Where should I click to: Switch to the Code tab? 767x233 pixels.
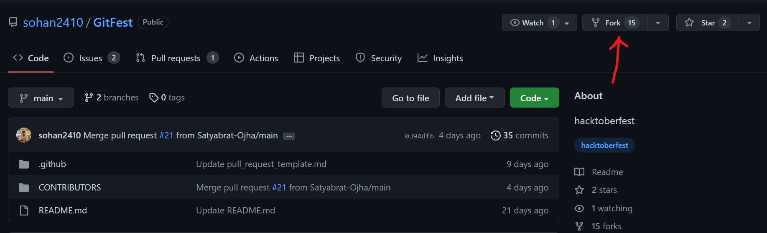tap(31, 58)
